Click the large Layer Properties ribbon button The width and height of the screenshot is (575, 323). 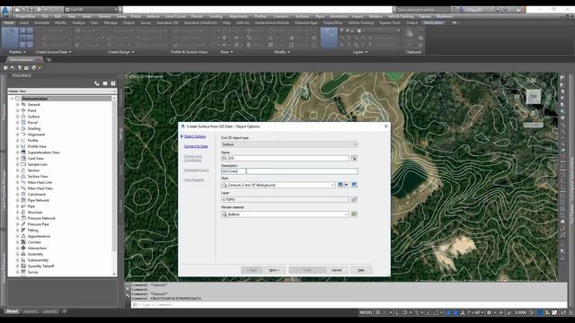[329, 38]
